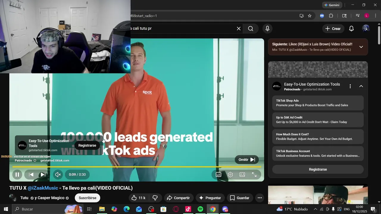Click Registrarse on the video ad overlay
Screen dimensions: 381x214
[87, 145]
